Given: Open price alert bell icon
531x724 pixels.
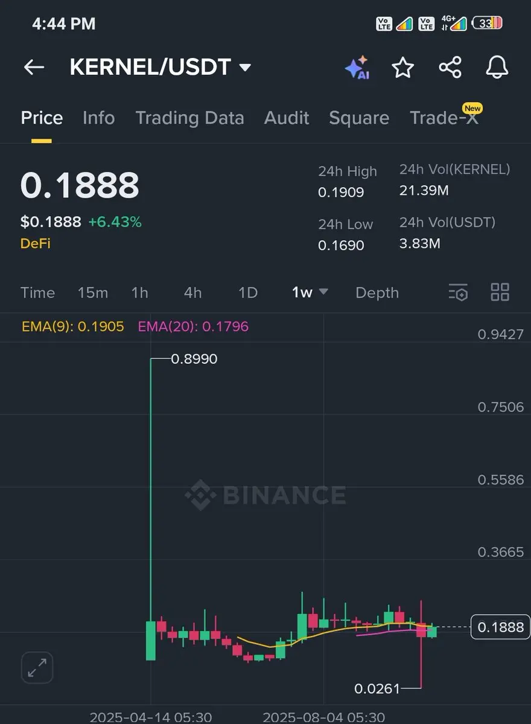Looking at the screenshot, I should click(x=497, y=67).
